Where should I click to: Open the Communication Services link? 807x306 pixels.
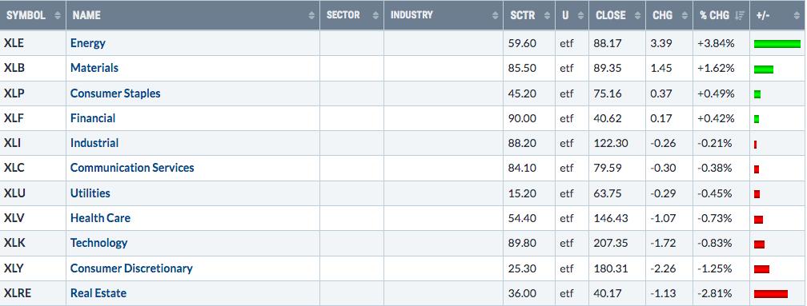tap(132, 168)
